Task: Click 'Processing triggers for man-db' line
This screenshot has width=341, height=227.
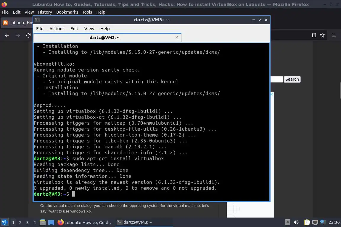Action: pos(100,147)
